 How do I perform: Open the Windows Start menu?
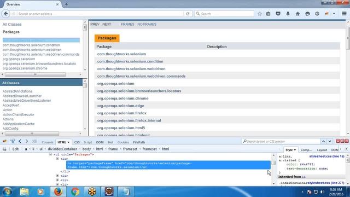coord(8,192)
